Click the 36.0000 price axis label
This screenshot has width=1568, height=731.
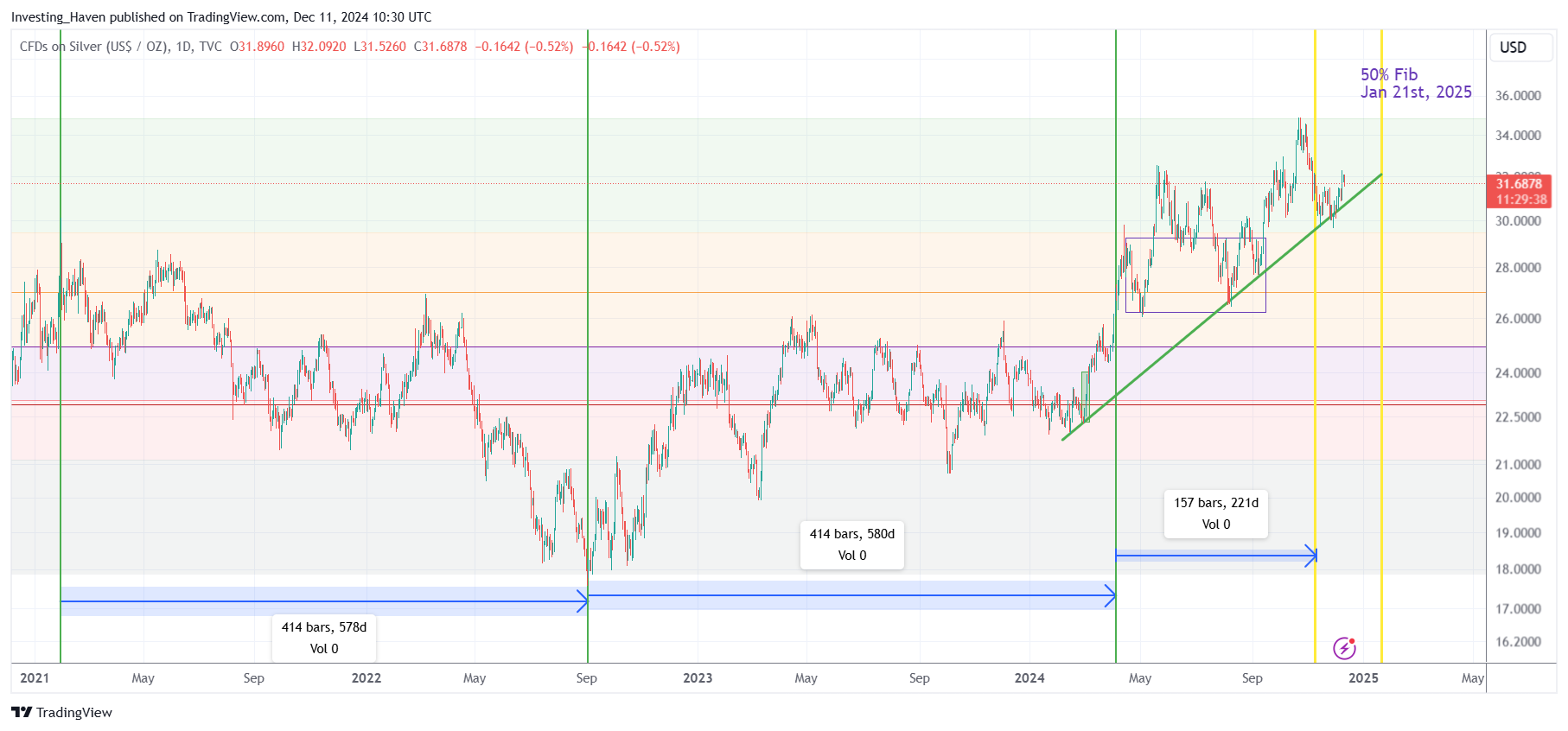1518,96
